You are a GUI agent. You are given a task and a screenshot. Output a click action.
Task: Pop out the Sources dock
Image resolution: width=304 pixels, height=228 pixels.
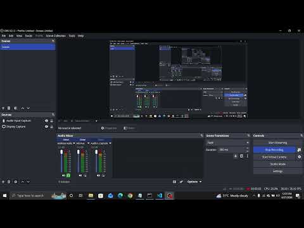53,115
